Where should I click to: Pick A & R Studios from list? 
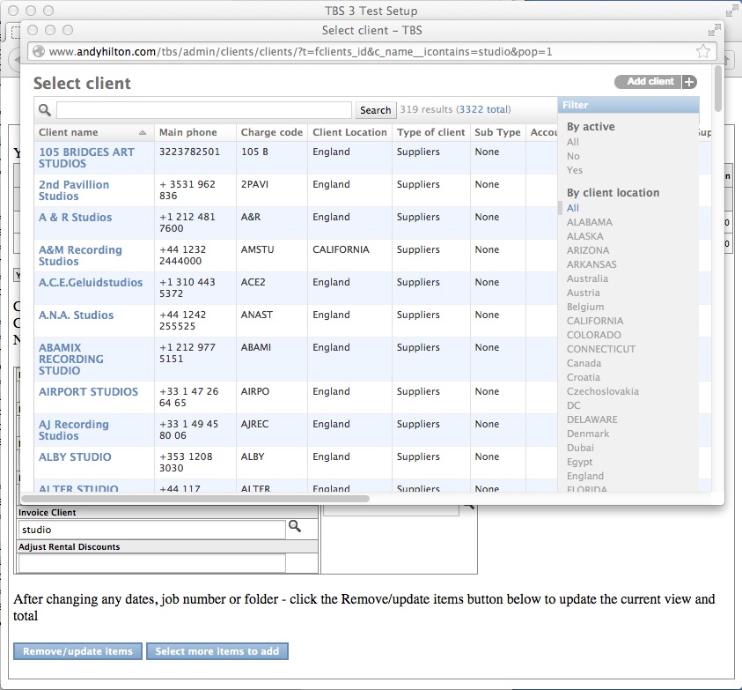click(x=75, y=218)
